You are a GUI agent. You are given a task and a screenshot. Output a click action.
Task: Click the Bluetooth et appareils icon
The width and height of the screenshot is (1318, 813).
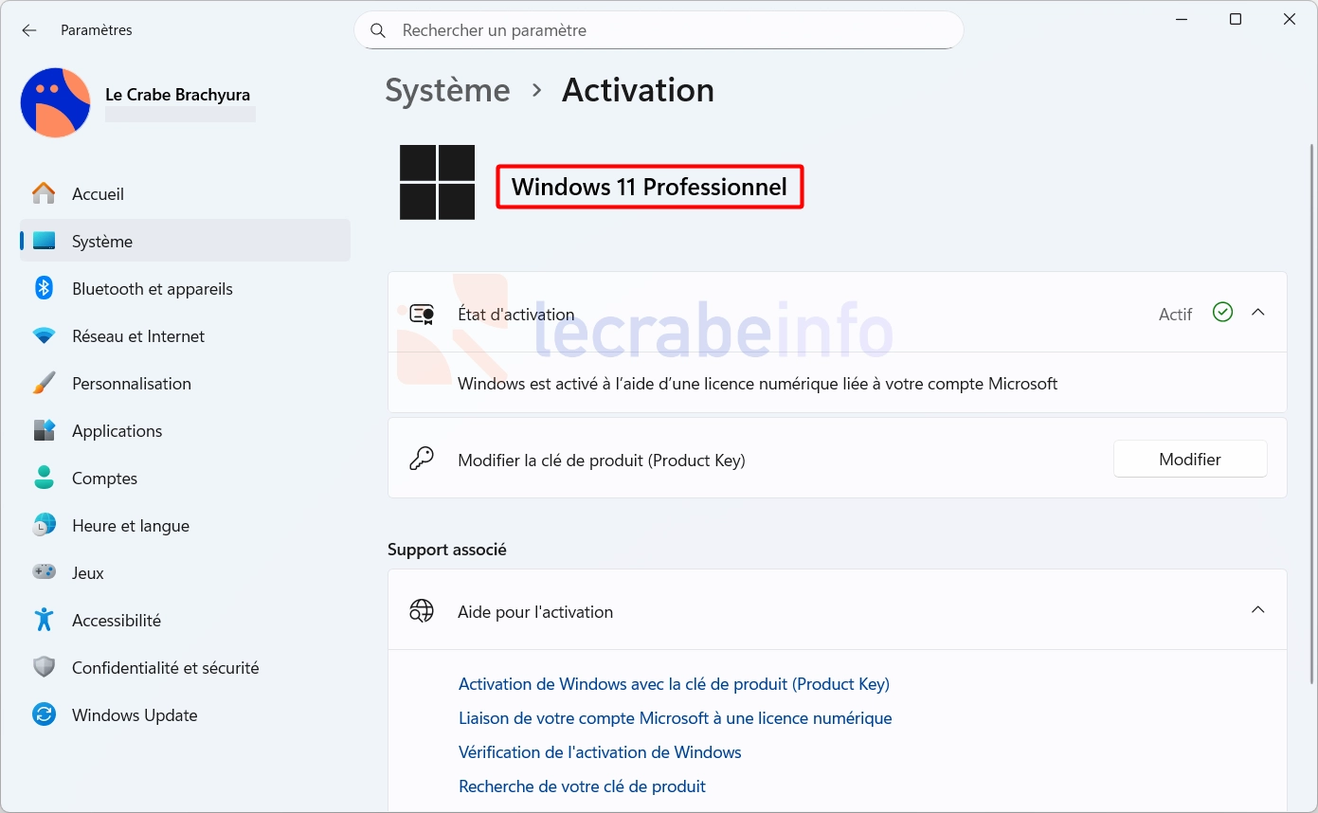pyautogui.click(x=44, y=289)
